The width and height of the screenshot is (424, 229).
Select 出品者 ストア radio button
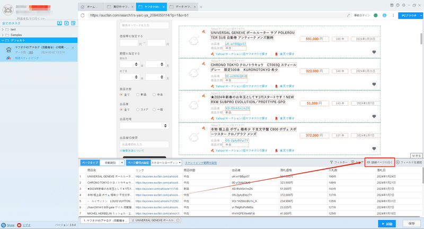[x=138, y=109]
